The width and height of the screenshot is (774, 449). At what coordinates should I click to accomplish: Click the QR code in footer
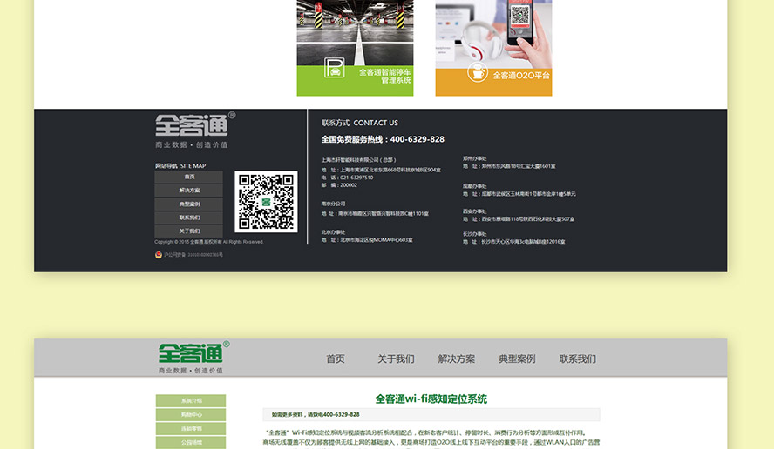(266, 202)
